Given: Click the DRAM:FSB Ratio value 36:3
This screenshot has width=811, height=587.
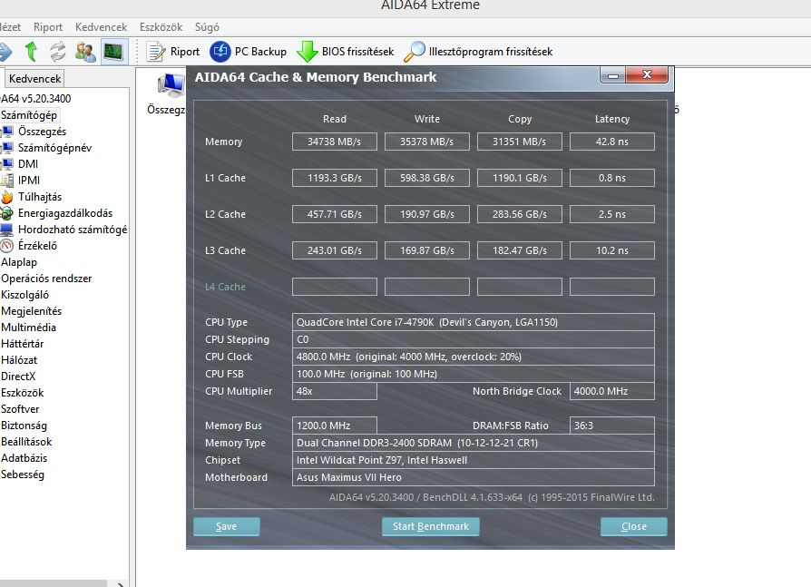Looking at the screenshot, I should pyautogui.click(x=611, y=426).
